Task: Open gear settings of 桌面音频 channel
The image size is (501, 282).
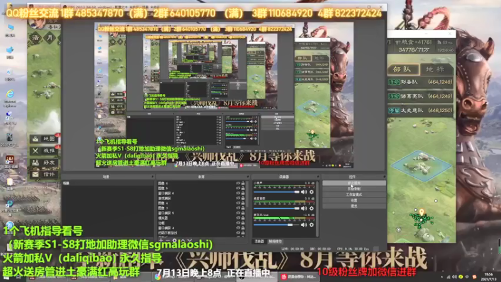Action: tap(311, 209)
